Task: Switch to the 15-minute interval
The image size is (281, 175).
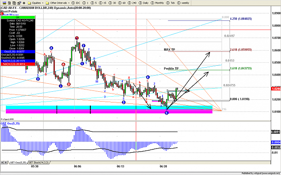Action: 103,3
